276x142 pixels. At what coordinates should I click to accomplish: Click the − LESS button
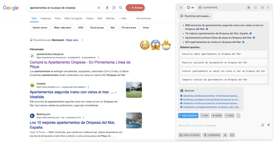pos(230,116)
